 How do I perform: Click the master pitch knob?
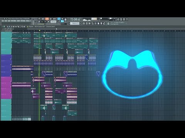point(35,21)
